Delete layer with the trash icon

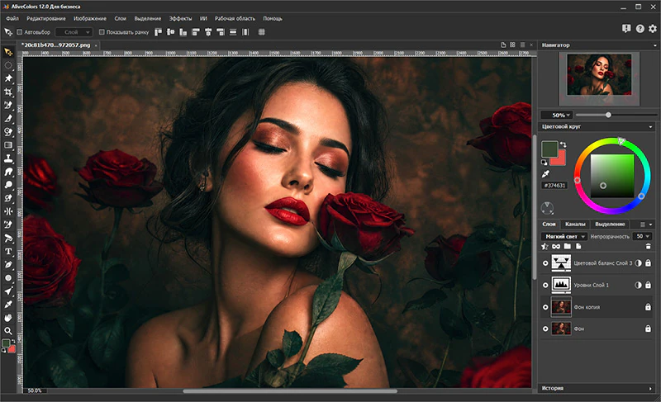(648, 246)
